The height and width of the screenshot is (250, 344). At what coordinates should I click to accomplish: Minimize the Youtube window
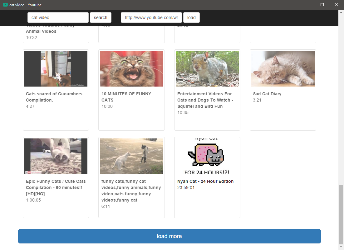coord(308,5)
